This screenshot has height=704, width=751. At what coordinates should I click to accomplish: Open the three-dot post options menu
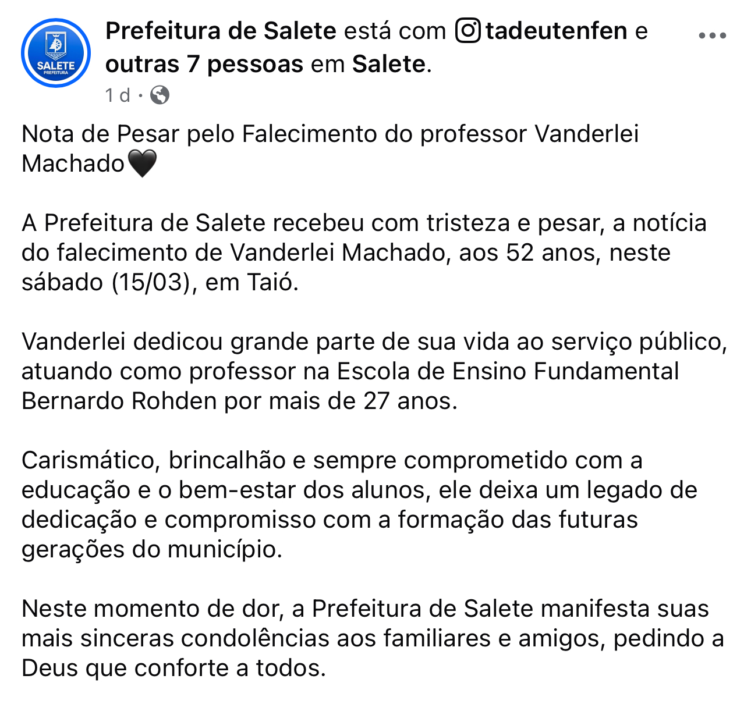pos(712,35)
